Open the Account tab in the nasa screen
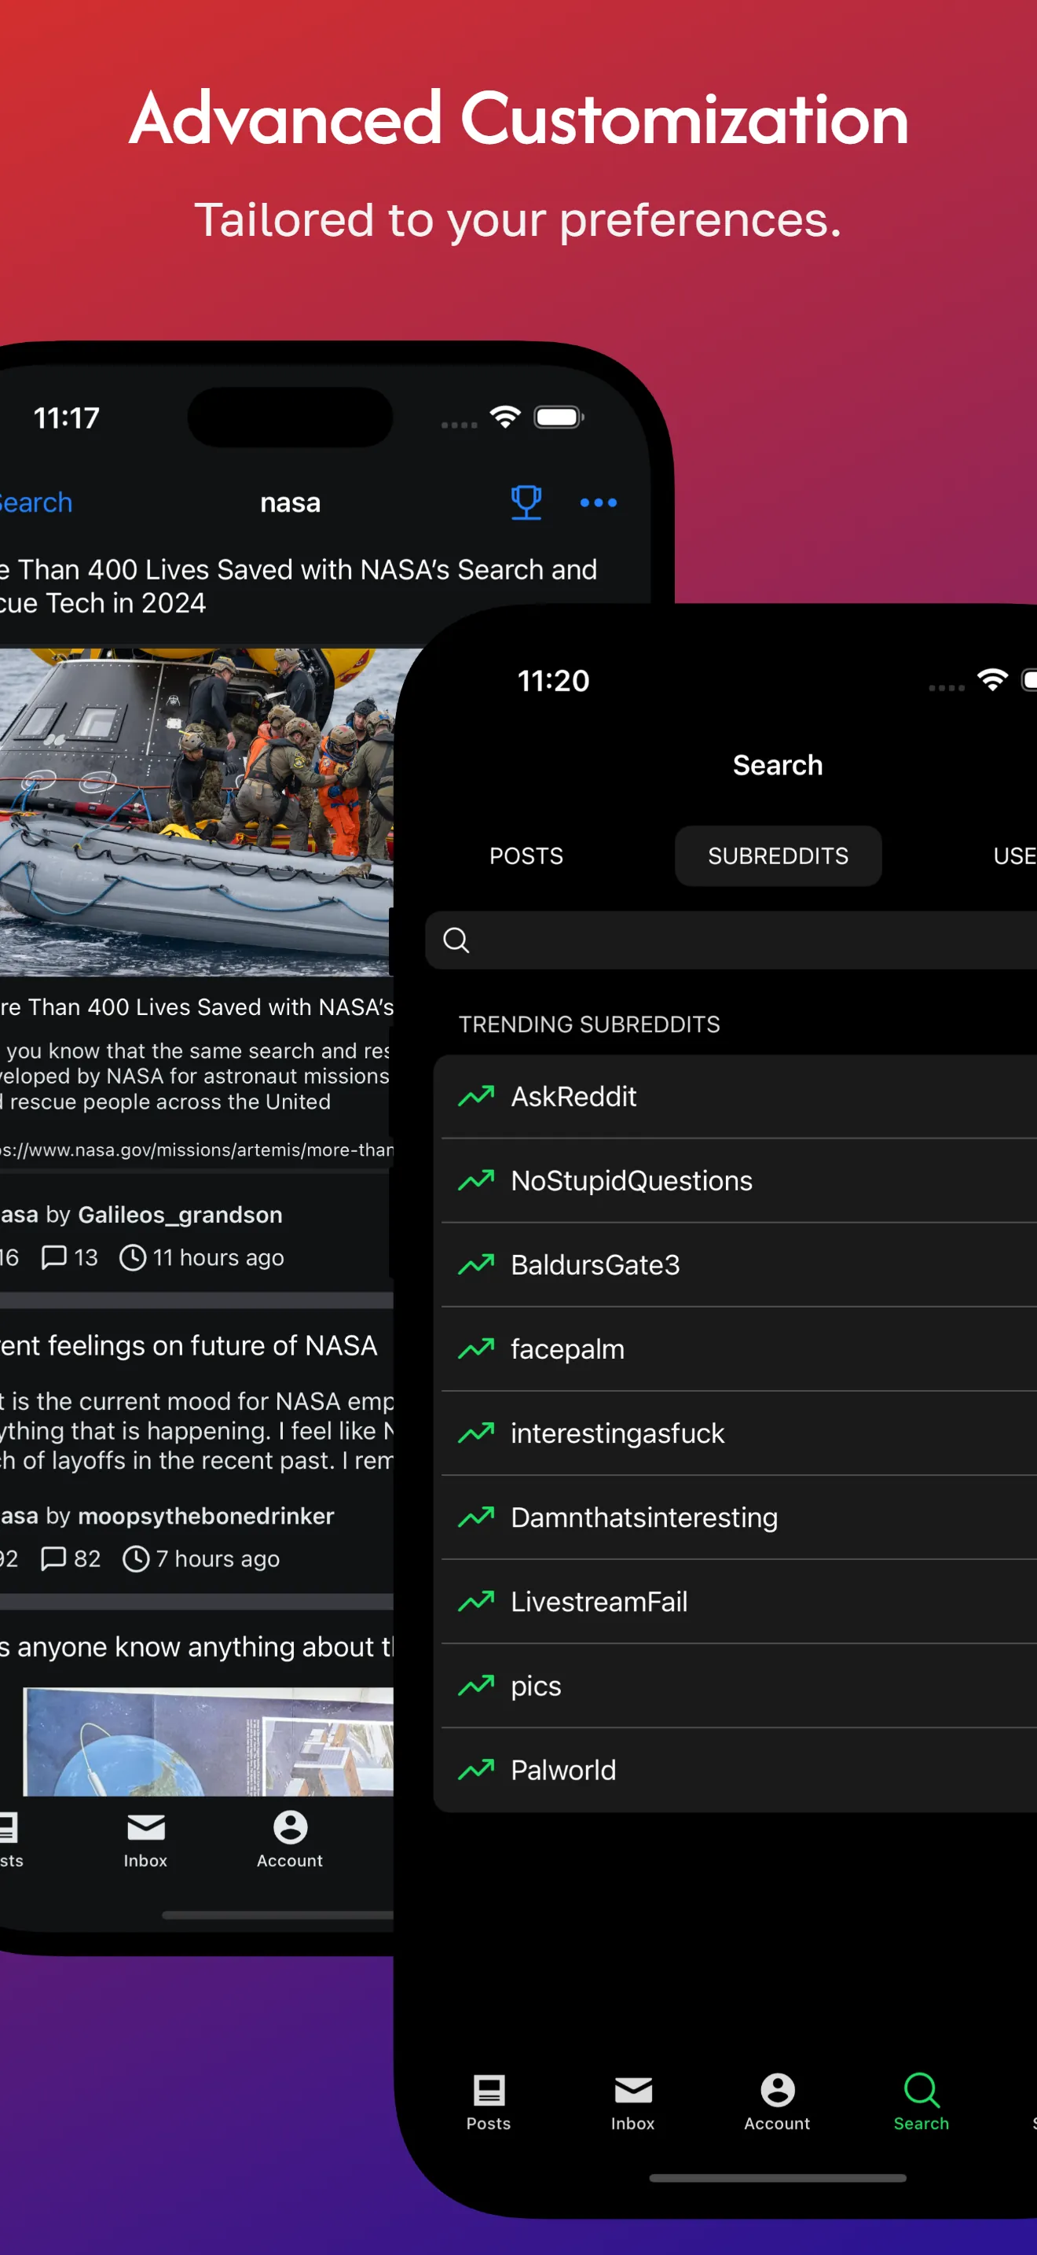Screen dimensions: 1037x2255 pos(289,1841)
